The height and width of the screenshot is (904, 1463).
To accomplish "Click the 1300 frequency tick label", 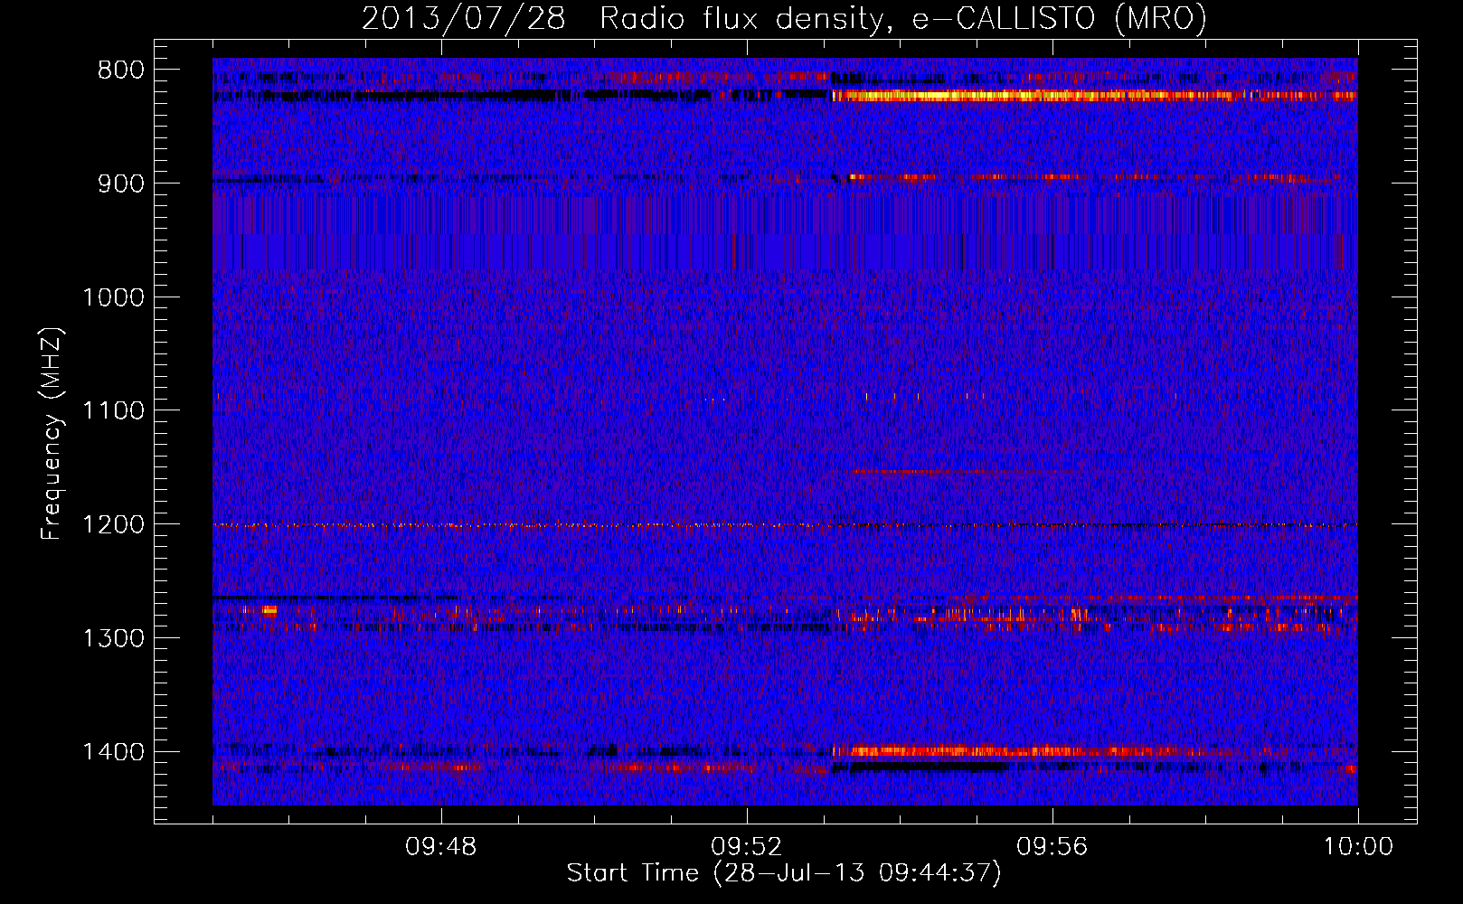I will pos(114,638).
